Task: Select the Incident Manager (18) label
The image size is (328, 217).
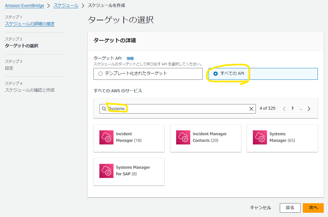Action: tap(129, 137)
